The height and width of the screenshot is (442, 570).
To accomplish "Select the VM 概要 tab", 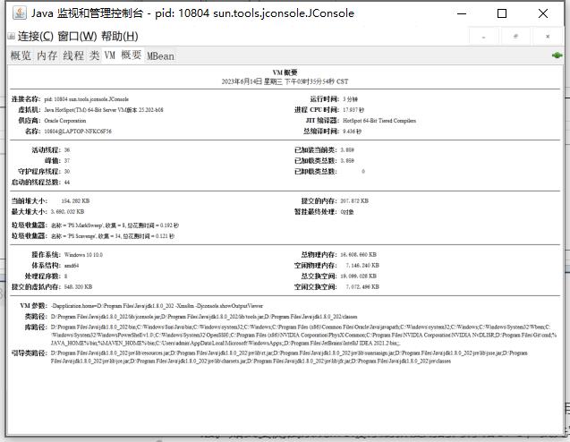I will pyautogui.click(x=123, y=55).
